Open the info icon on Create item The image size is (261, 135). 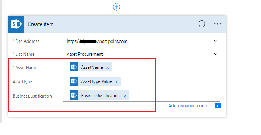(202, 24)
